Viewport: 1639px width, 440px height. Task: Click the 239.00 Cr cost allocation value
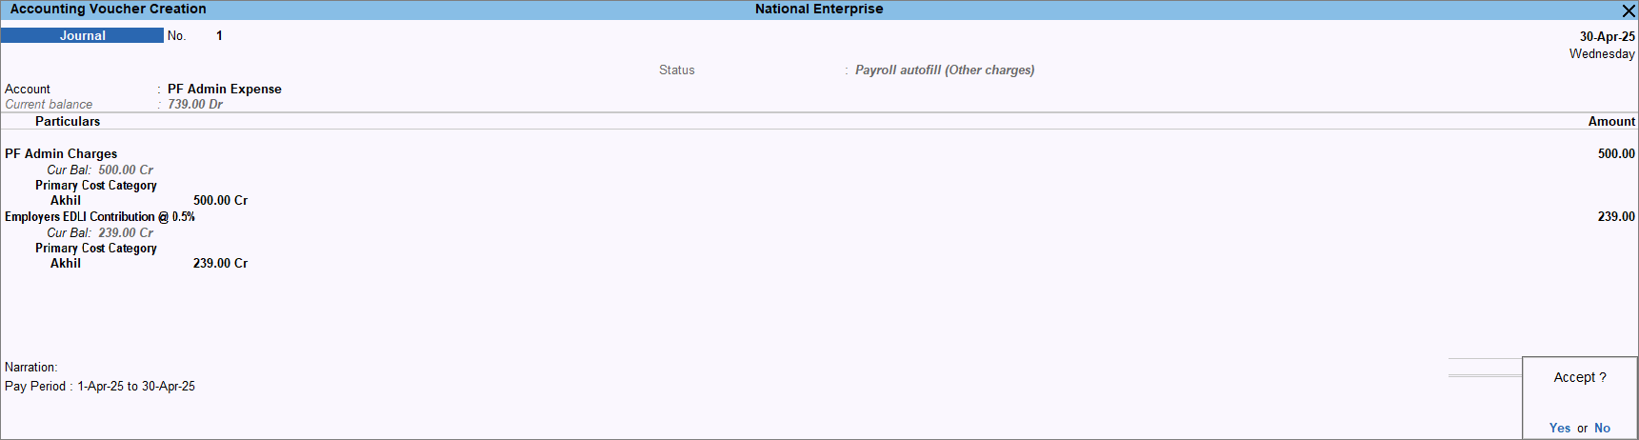[x=220, y=263]
